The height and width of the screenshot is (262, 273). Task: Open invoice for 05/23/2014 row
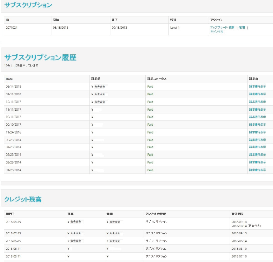point(257,140)
